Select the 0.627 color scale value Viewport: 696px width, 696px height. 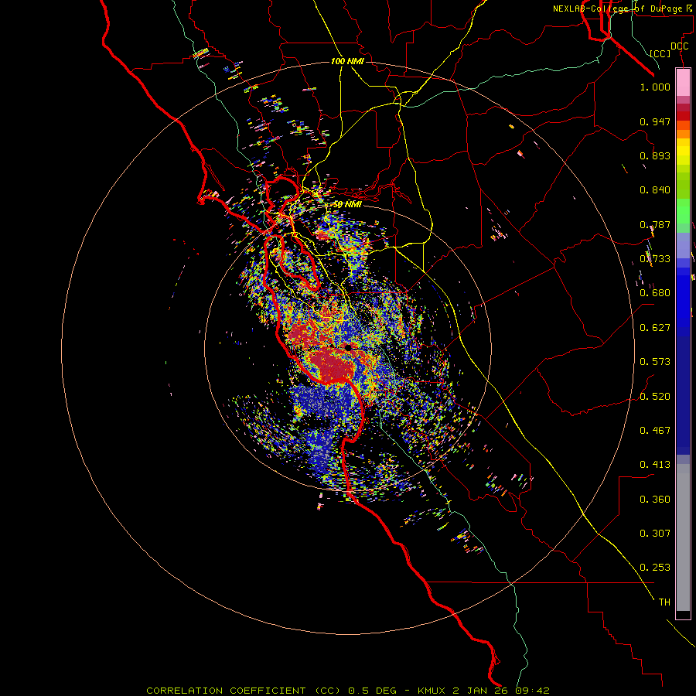click(655, 328)
